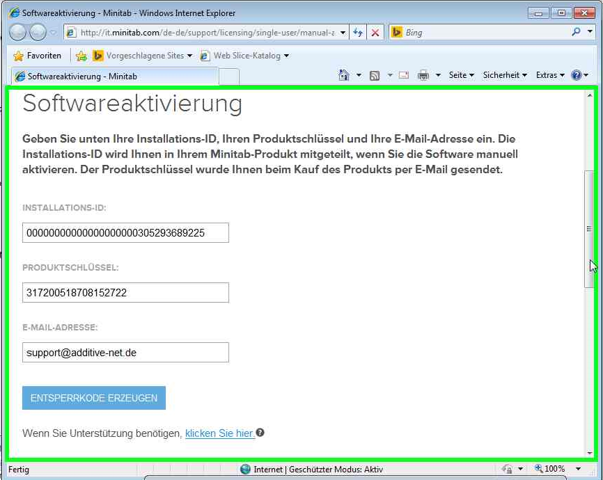Click the E-MAIL-ADRESSE label
The height and width of the screenshot is (480, 603).
(x=60, y=328)
